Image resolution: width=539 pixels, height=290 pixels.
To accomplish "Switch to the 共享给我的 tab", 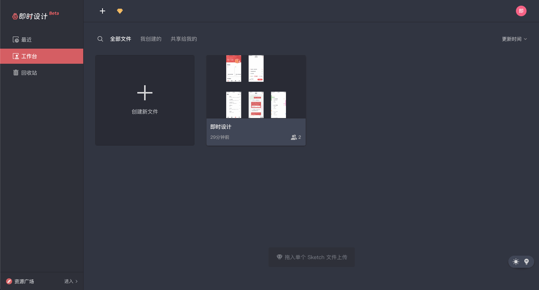I will pyautogui.click(x=184, y=39).
